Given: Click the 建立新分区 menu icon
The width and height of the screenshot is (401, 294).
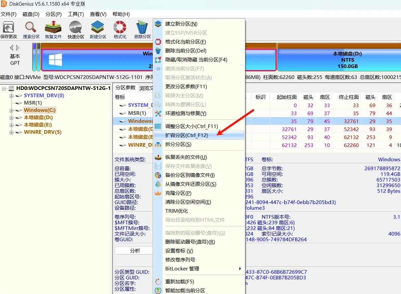Looking at the screenshot, I should (x=158, y=24).
